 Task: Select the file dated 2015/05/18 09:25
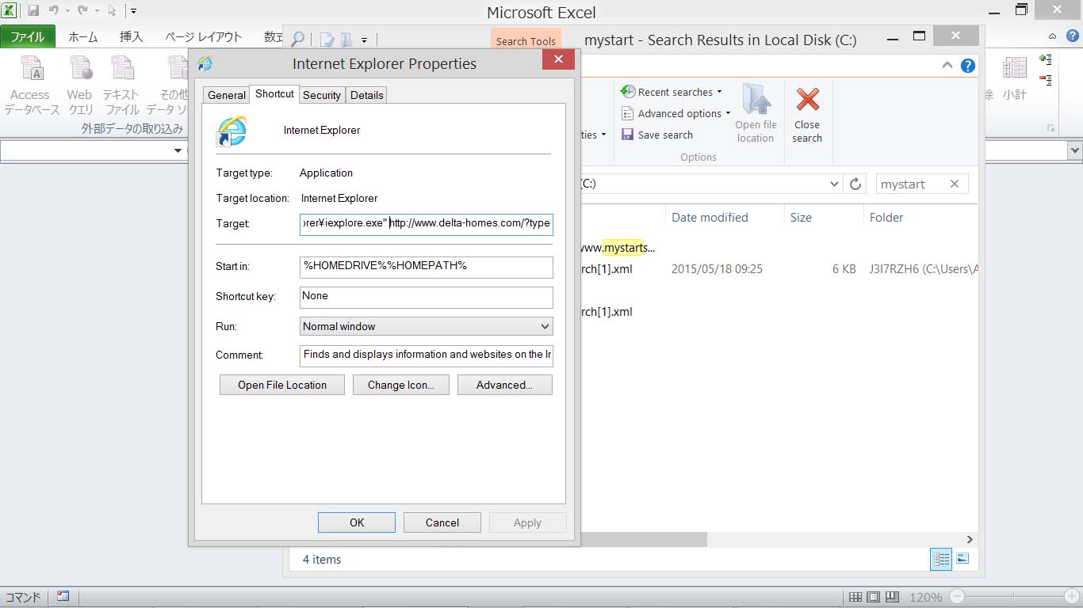(x=781, y=269)
